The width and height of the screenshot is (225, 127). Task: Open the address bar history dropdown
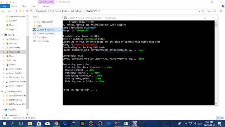[199, 11]
